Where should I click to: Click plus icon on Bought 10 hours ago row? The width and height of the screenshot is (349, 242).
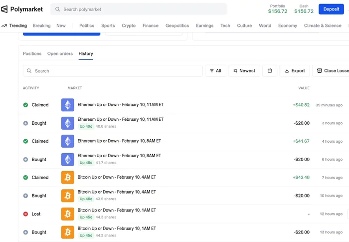(25, 196)
